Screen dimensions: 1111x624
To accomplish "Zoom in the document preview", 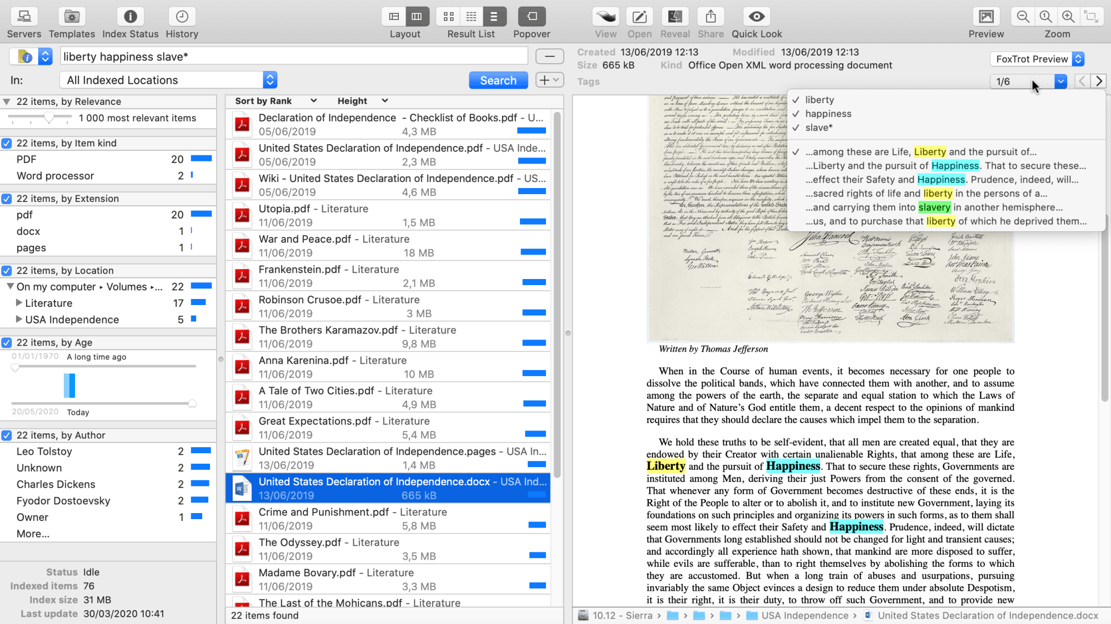I will [1068, 17].
